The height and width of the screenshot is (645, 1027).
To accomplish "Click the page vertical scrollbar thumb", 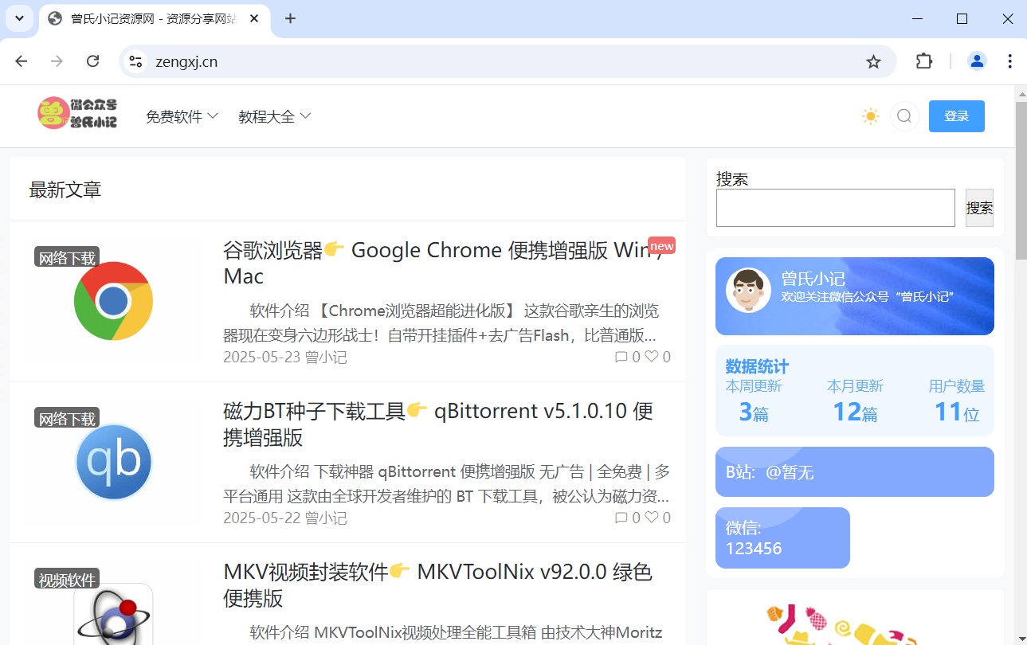I will click(x=1021, y=180).
